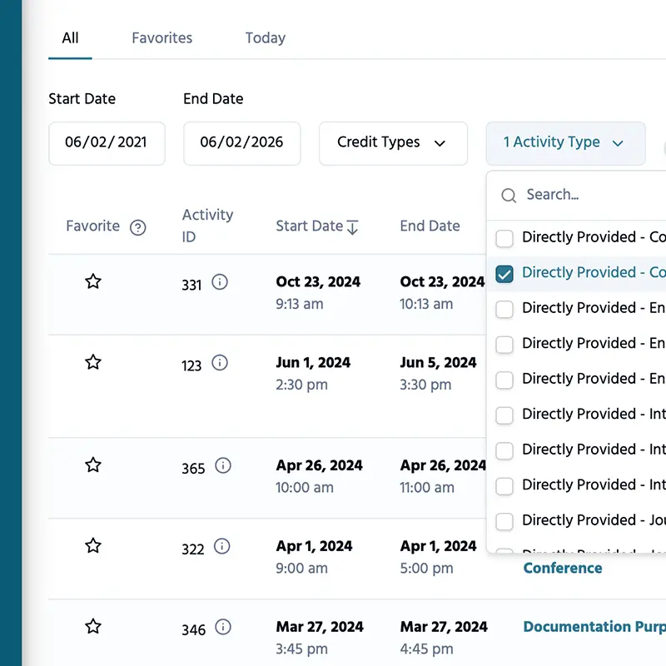Click the Start Date input field
Viewport: 666px width, 666px height.
(107, 143)
